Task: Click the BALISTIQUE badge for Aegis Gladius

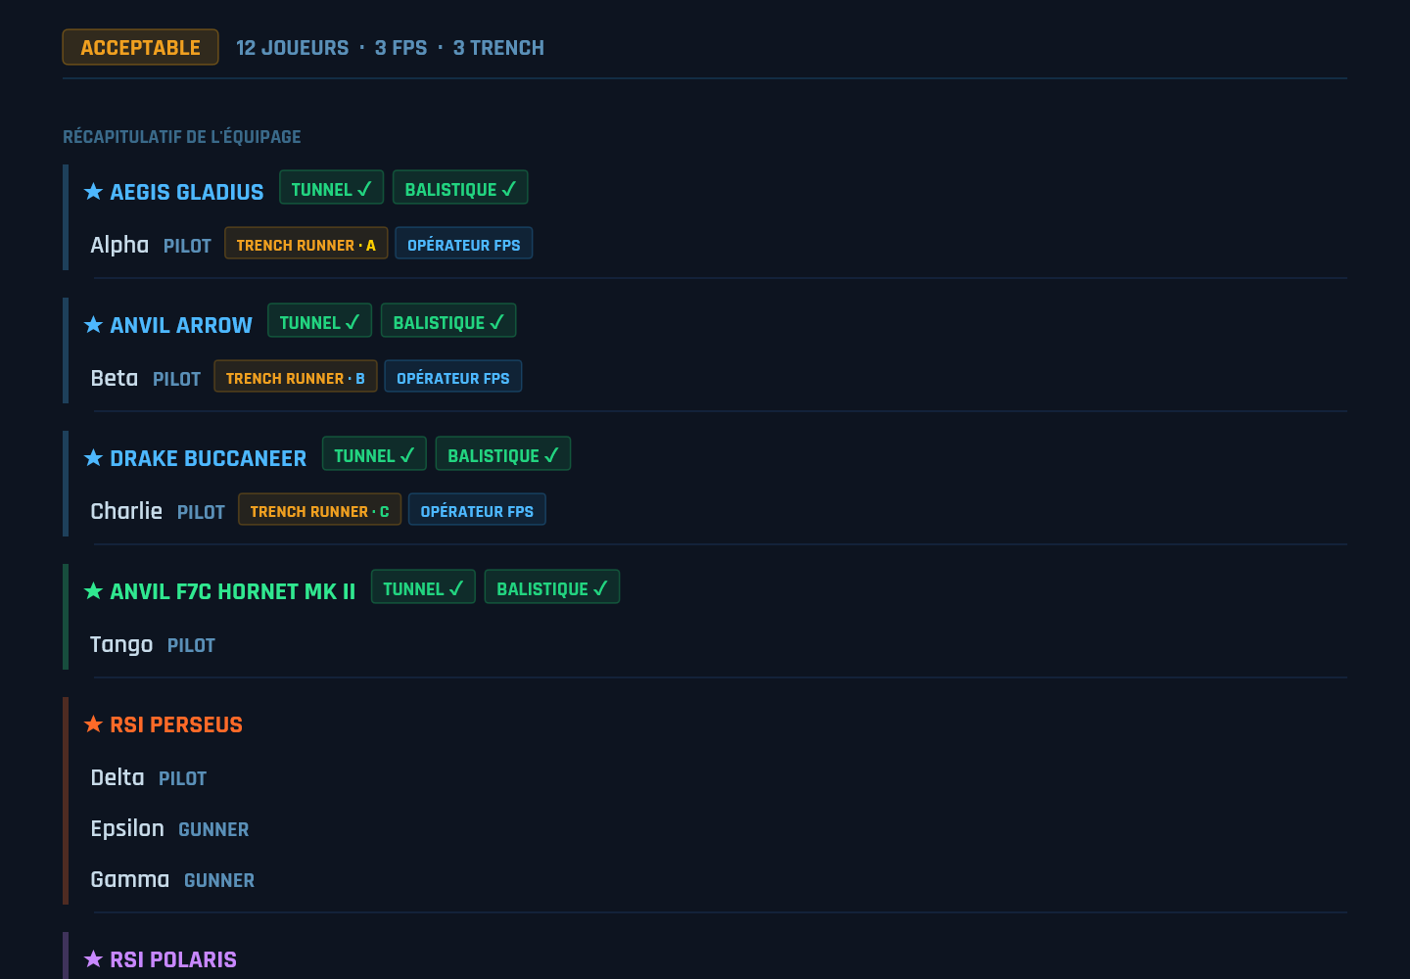Action: tap(460, 188)
